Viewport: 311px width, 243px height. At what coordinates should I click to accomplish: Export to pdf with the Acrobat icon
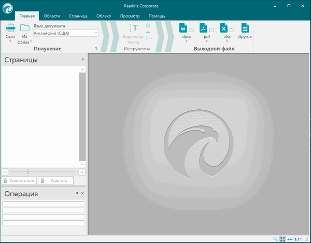(203, 28)
